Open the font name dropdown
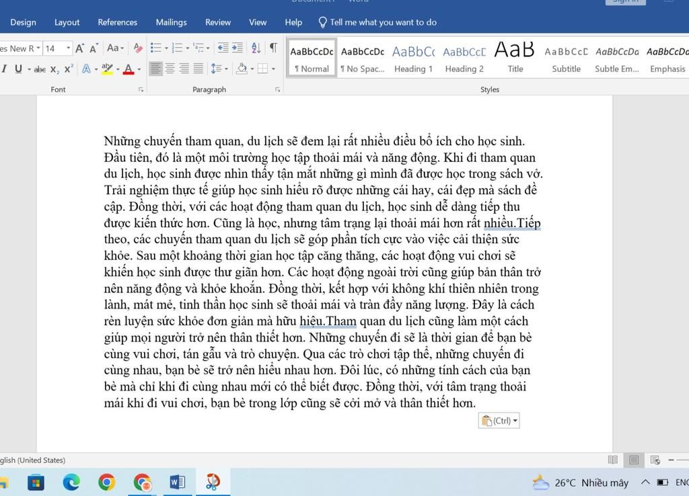This screenshot has width=689, height=496. (38, 48)
